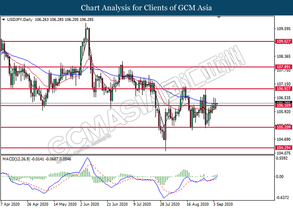Screen dimensions: 293x209
Task: Click the black triangle beside USDJPY,Daily
Action: (3, 20)
